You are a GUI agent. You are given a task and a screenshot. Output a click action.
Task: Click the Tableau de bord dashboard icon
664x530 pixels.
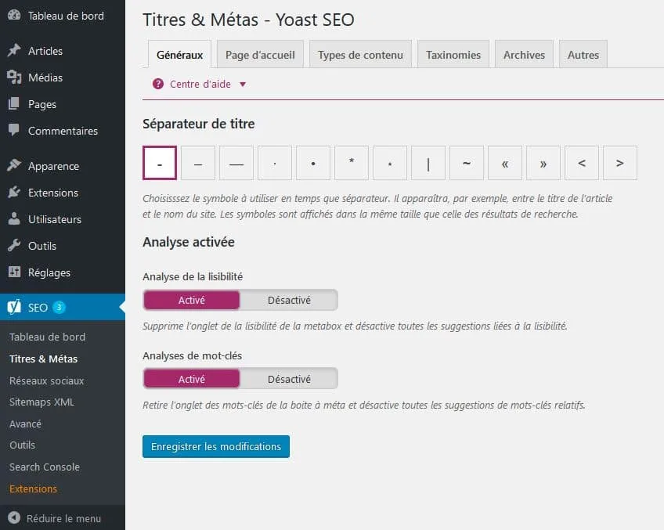tap(14, 16)
